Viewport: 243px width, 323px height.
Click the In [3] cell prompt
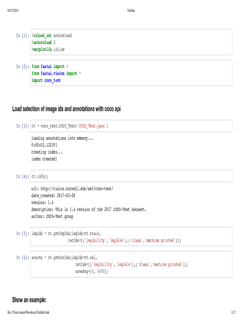[22, 126]
